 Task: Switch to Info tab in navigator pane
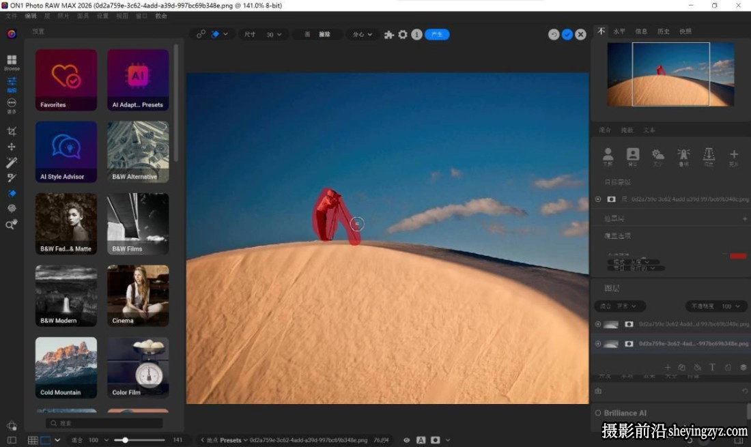[x=641, y=31]
